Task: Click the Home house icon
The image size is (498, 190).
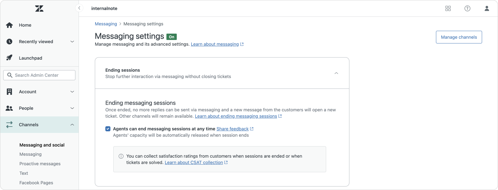Action: (10, 25)
